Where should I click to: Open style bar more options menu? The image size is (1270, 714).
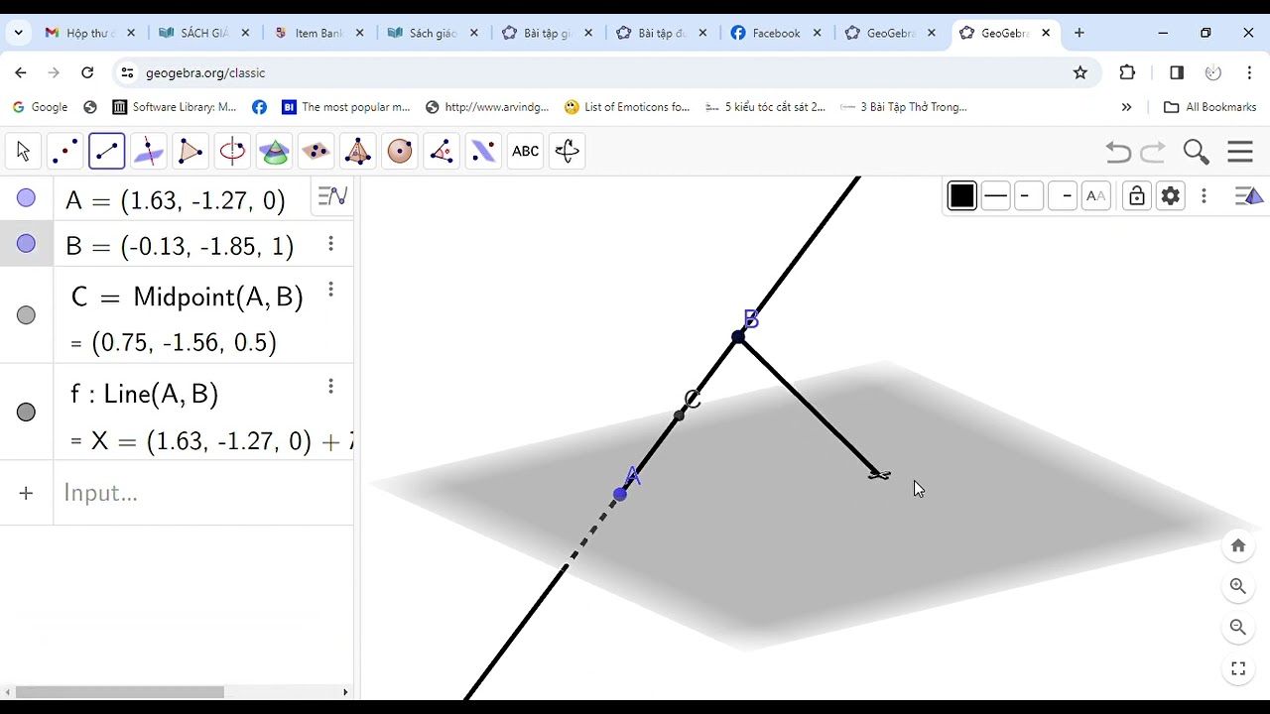[1204, 195]
